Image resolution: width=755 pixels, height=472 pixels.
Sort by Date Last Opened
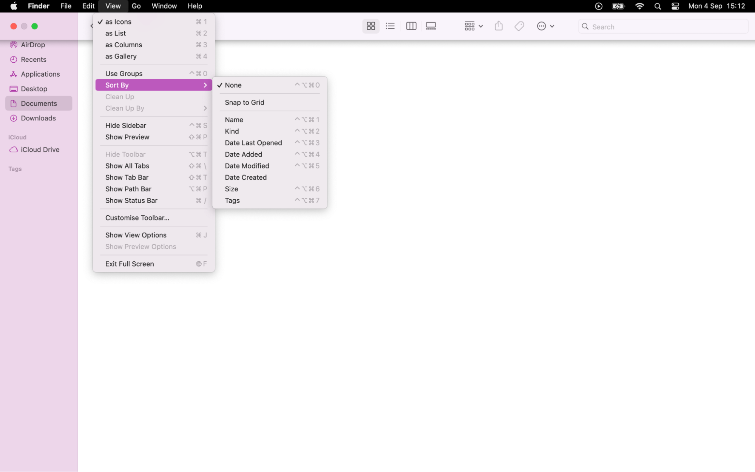pyautogui.click(x=270, y=143)
